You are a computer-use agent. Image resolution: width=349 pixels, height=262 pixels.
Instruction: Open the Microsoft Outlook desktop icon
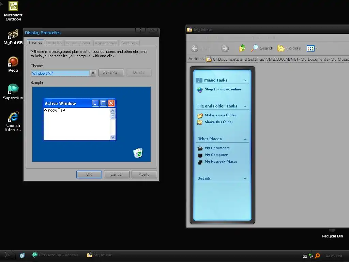pyautogui.click(x=13, y=11)
